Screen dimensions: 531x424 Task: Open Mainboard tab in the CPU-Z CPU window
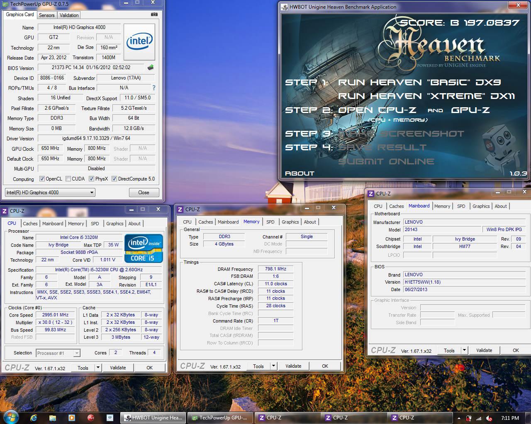click(x=53, y=224)
